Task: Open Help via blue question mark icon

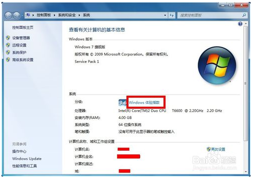Action: pos(240,24)
